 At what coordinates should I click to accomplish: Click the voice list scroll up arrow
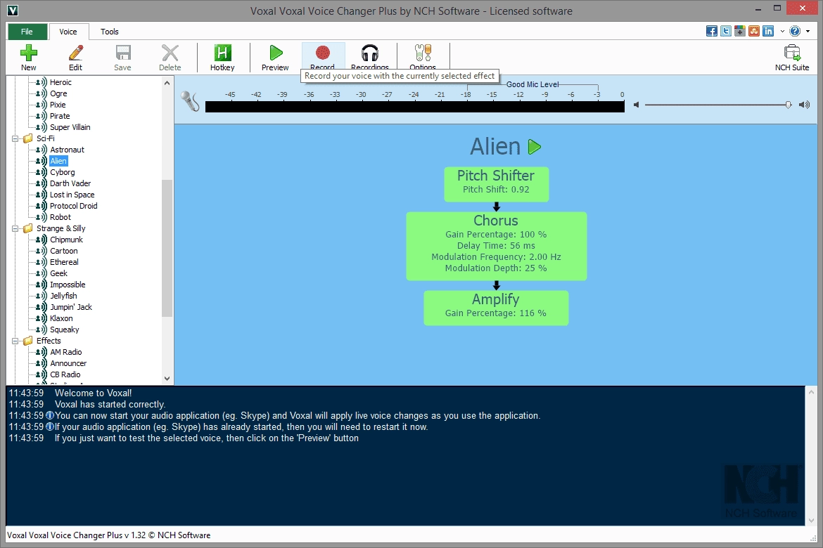click(167, 83)
